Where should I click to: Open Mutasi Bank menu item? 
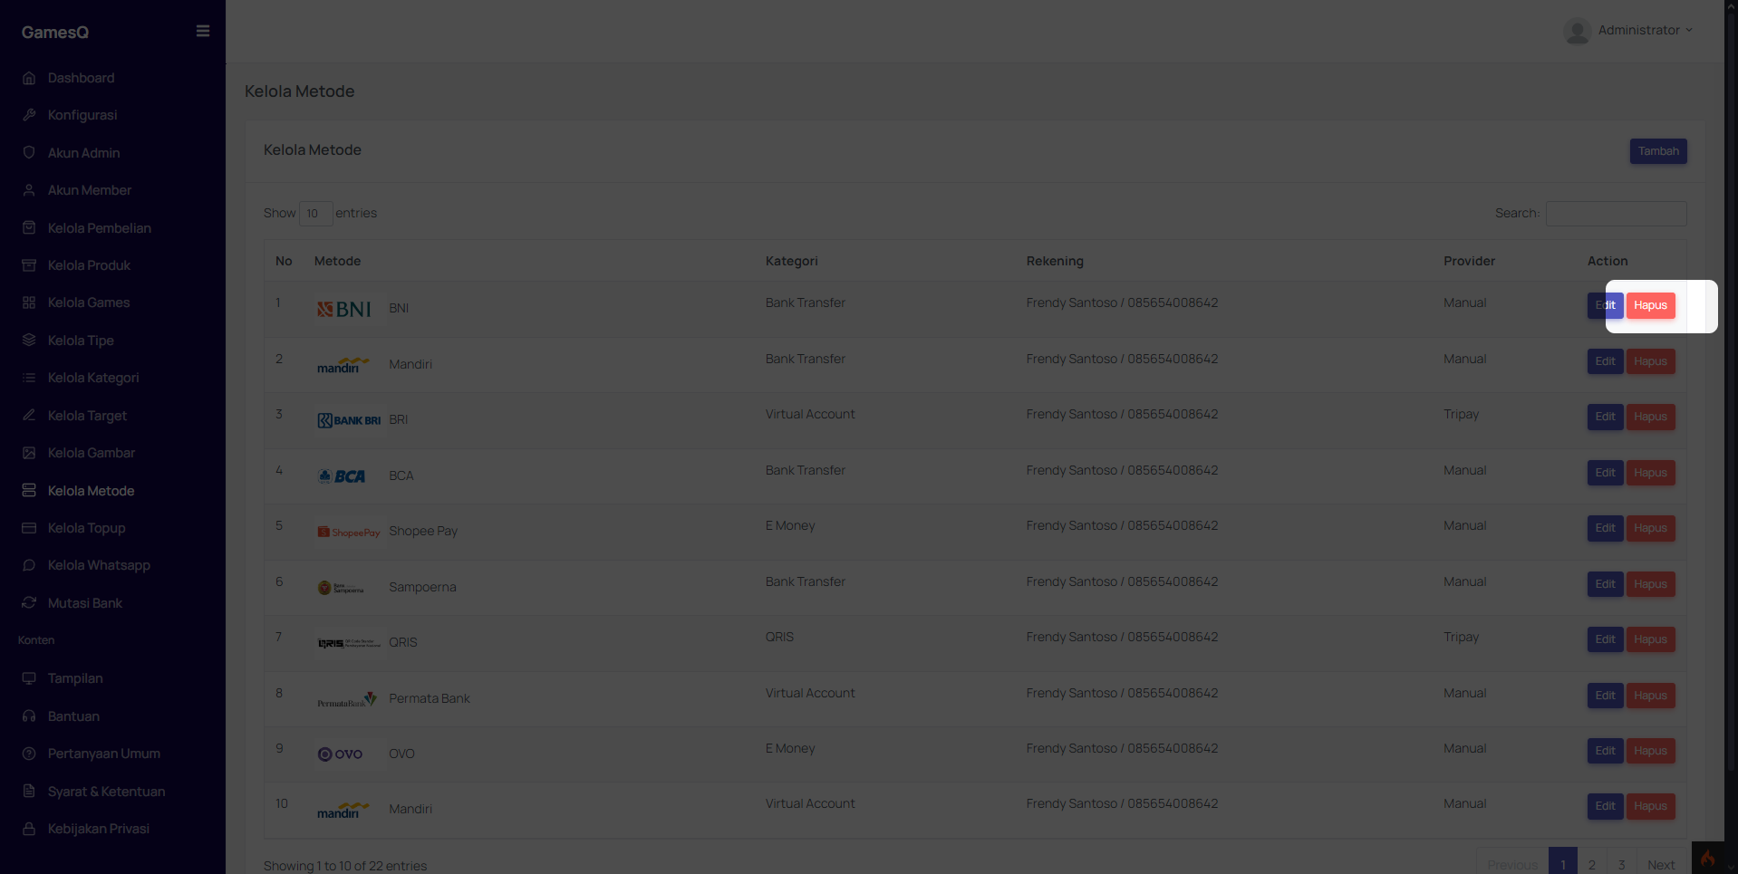[84, 603]
